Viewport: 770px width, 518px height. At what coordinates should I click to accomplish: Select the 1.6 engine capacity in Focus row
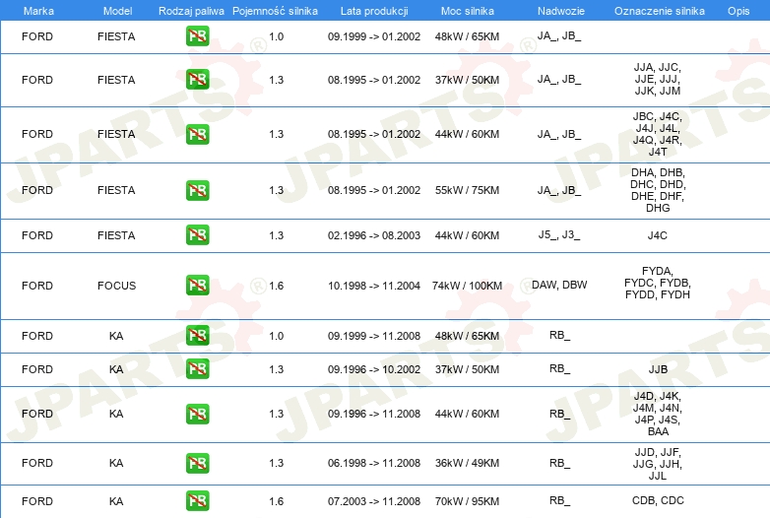coord(277,286)
